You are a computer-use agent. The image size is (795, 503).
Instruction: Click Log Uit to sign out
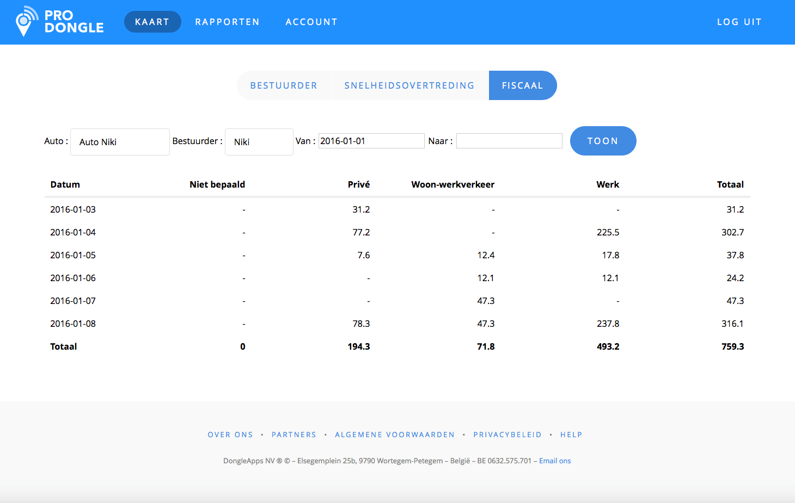[x=739, y=22]
